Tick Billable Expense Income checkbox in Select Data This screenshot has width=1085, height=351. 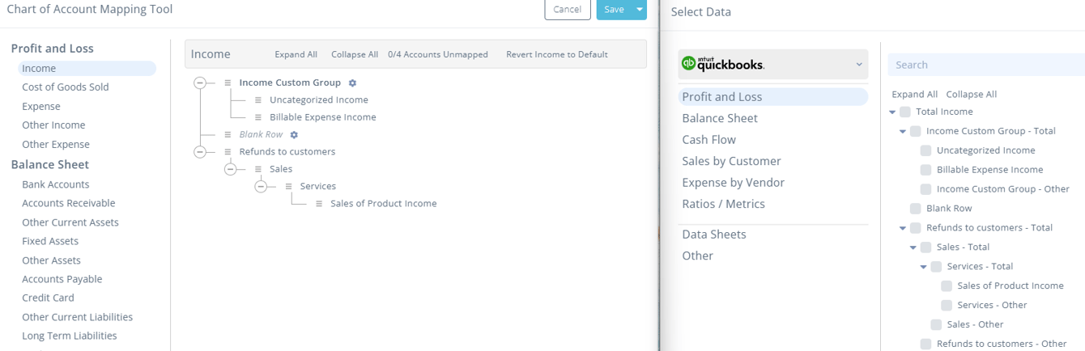[925, 170]
